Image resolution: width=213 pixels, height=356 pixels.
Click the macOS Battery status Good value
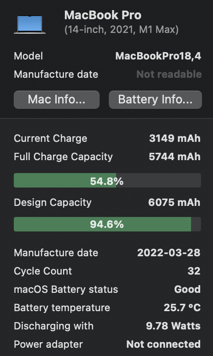187,289
